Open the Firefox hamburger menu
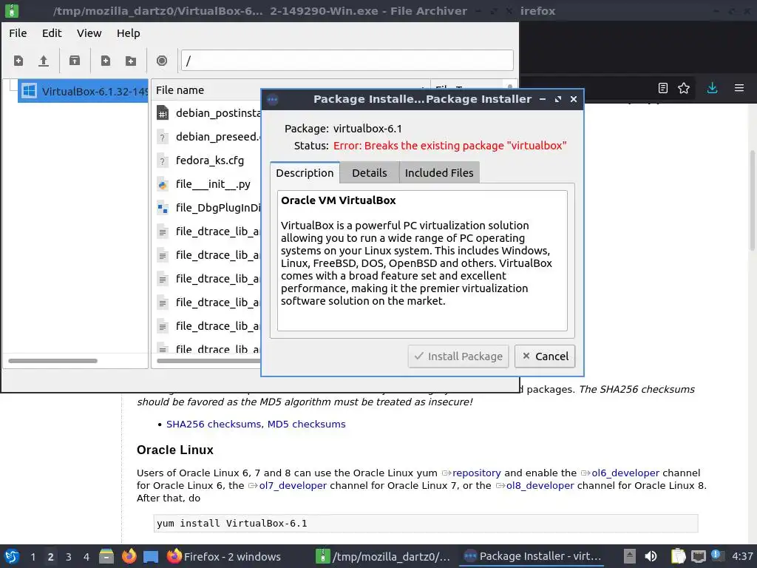 (739, 88)
